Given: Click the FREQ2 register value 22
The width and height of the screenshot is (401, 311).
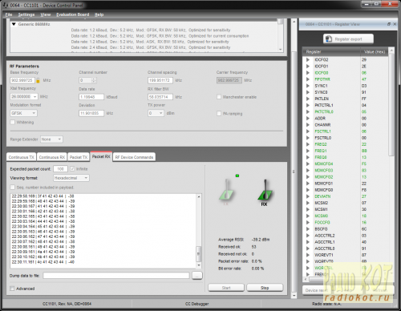Looking at the screenshot, I should (364, 144).
